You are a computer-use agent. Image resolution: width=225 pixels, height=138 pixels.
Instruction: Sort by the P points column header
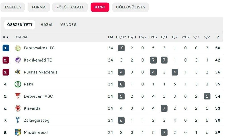click(218, 37)
